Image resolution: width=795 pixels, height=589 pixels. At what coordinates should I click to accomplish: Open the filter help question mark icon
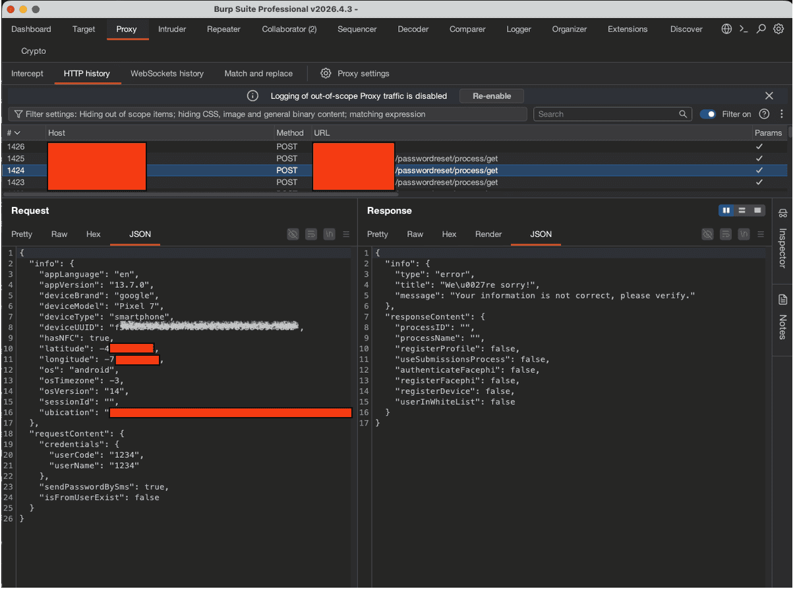coord(764,114)
